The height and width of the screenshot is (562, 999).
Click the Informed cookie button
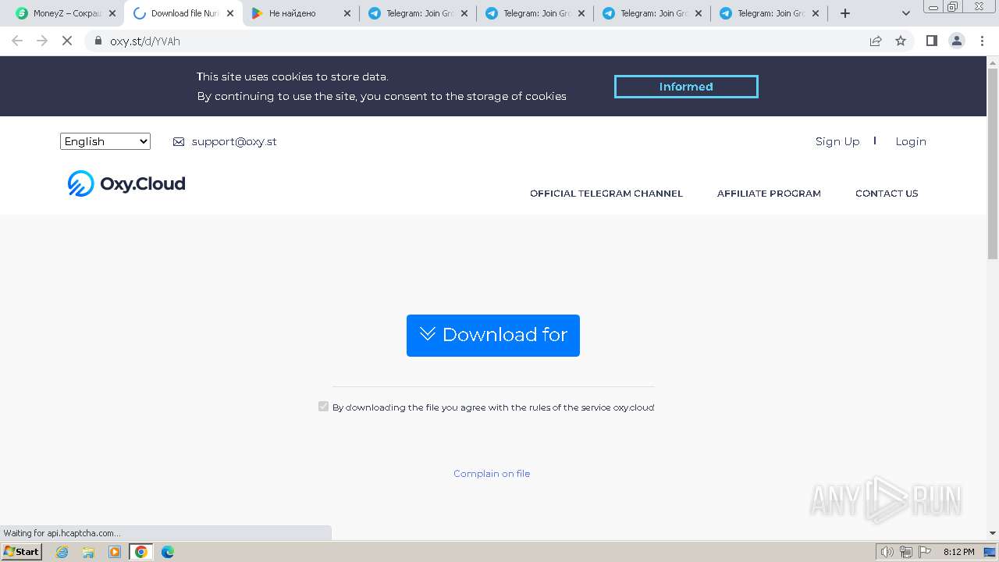click(686, 87)
